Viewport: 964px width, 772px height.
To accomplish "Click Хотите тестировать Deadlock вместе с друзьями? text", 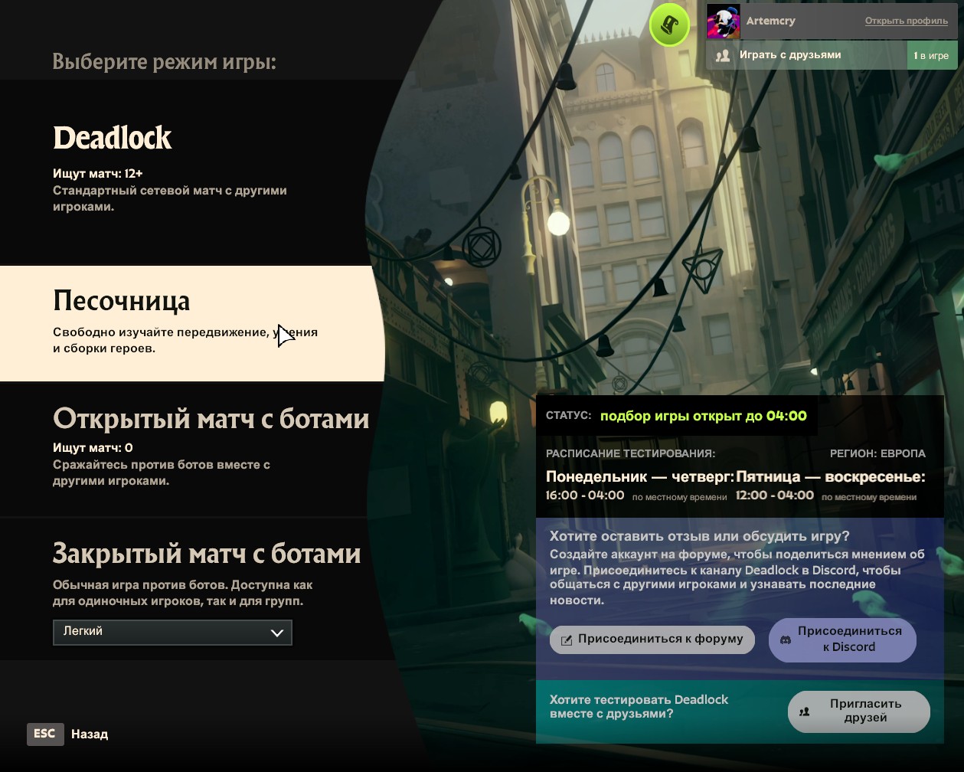I will point(639,707).
